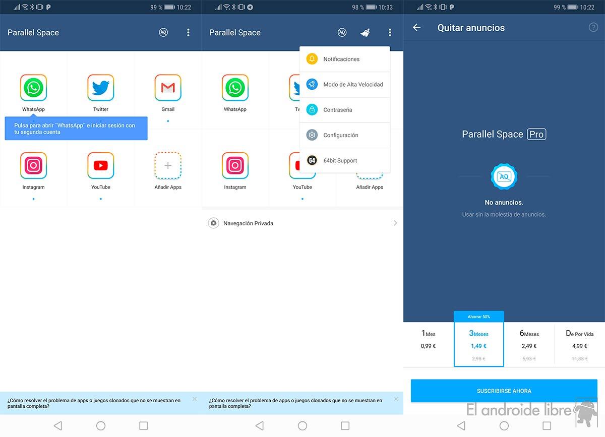The width and height of the screenshot is (605, 437).
Task: Tap Parallel Space Pro logo text
Action: [x=504, y=134]
